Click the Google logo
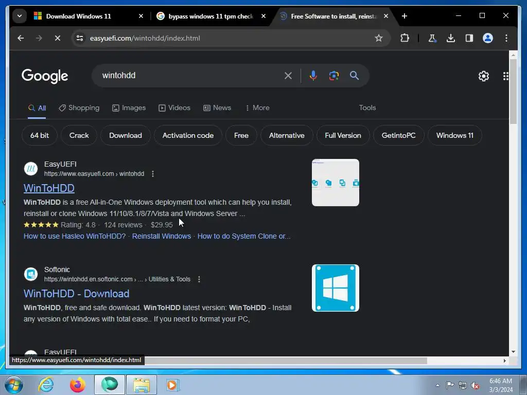Image resolution: width=527 pixels, height=395 pixels. point(45,76)
